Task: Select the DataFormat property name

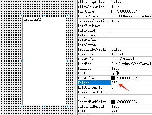Action: (87, 35)
